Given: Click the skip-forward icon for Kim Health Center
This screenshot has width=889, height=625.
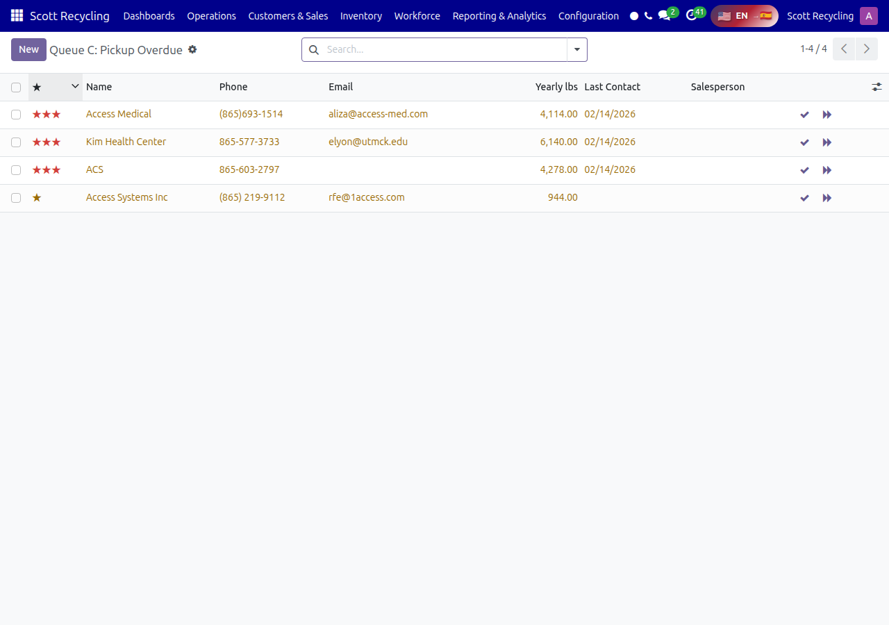Looking at the screenshot, I should pos(826,142).
